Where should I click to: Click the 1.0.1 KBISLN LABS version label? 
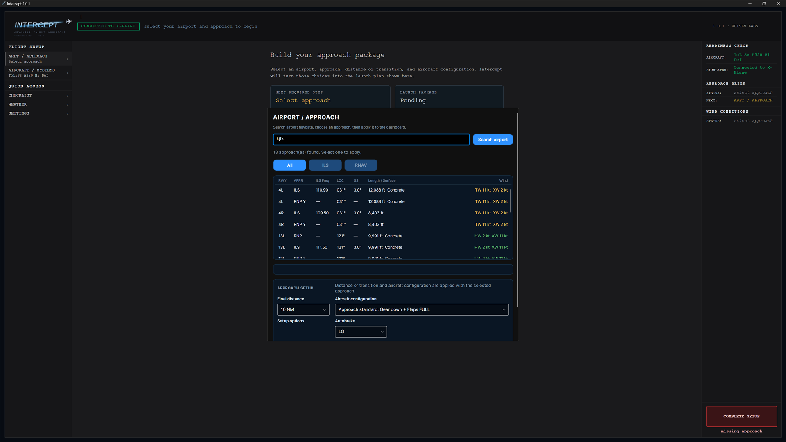[735, 26]
